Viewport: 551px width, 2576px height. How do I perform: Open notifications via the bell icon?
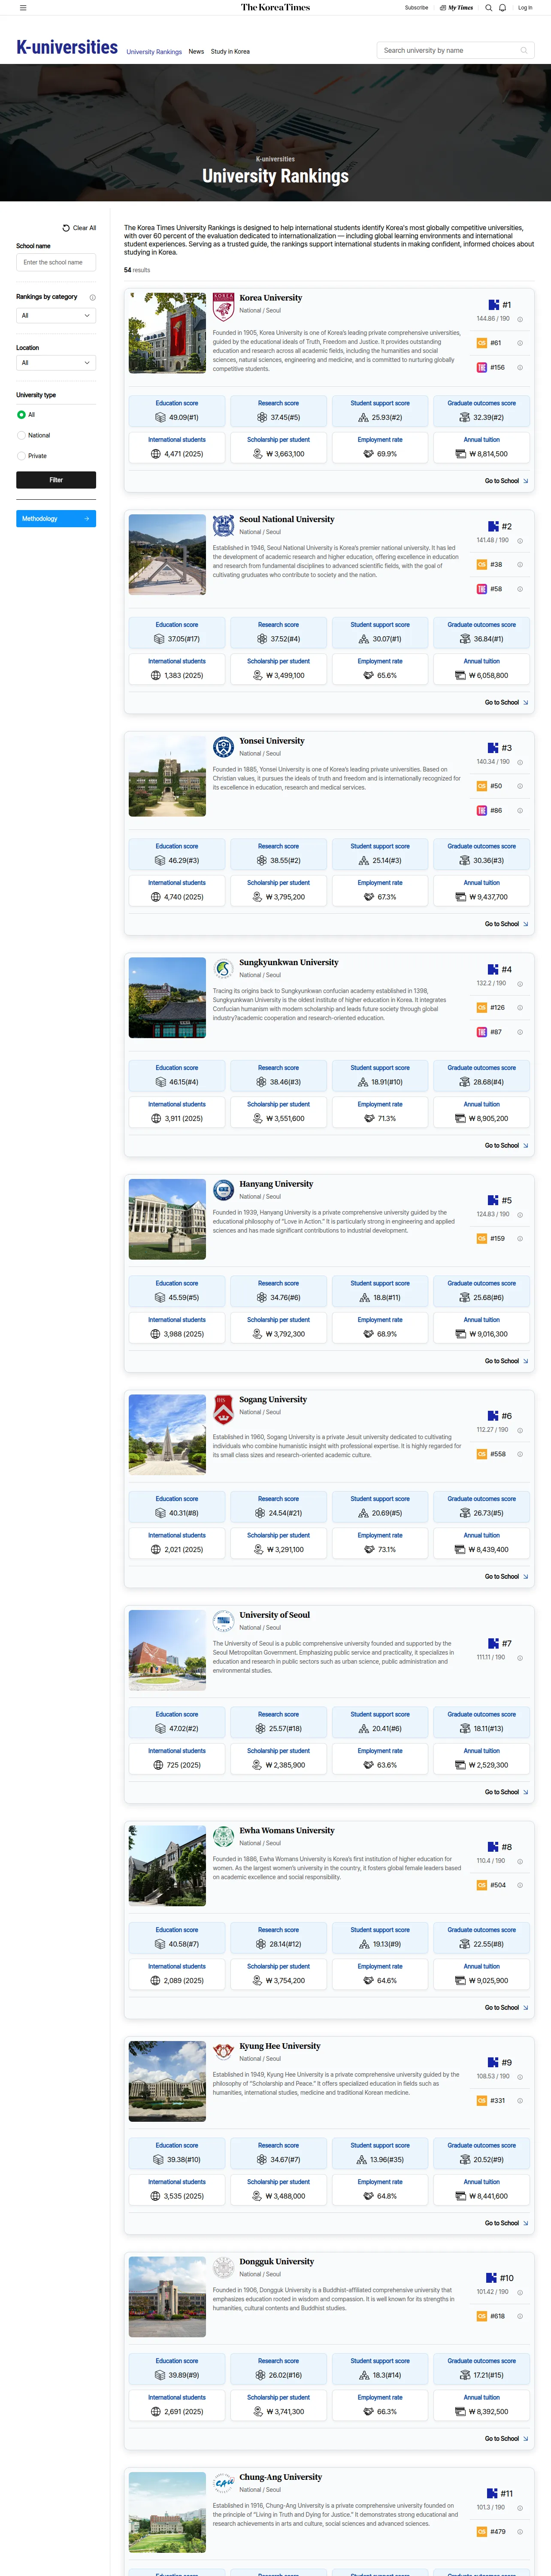coord(503,8)
